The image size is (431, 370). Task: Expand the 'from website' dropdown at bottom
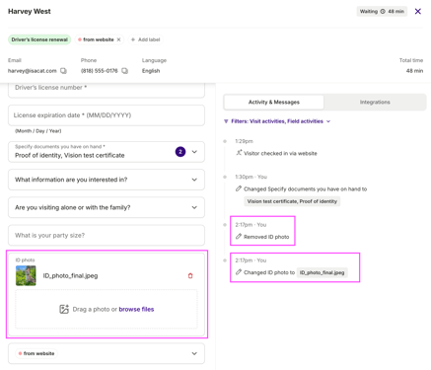107,353
